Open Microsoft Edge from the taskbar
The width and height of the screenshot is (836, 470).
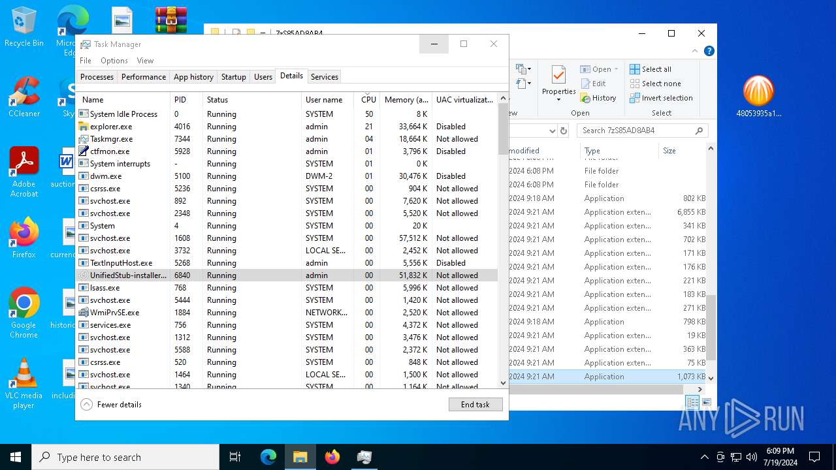pos(268,457)
